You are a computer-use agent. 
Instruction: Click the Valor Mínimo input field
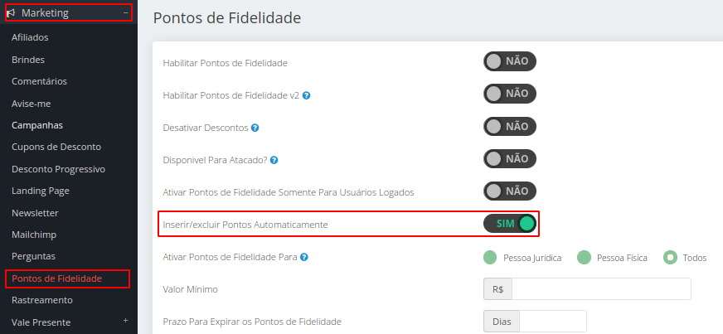point(601,289)
